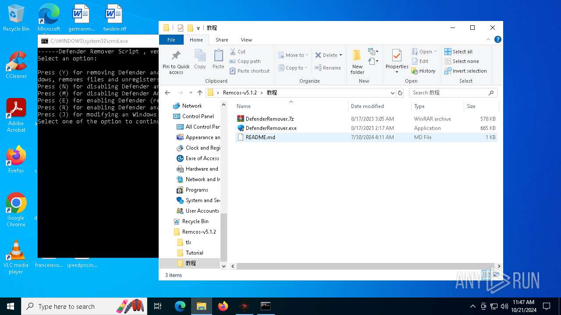The width and height of the screenshot is (561, 315).
Task: Select Tutorial folder in navigation tree
Action: [194, 253]
